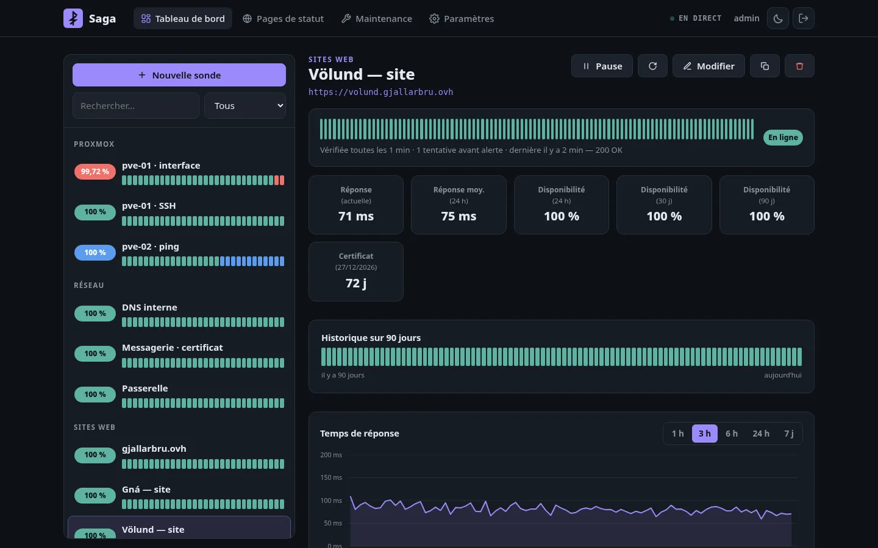878x548 pixels.
Task: Click the EN DIRECT live indicator
Action: (x=696, y=18)
